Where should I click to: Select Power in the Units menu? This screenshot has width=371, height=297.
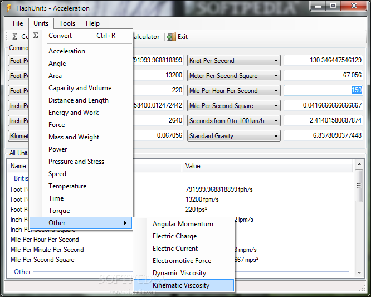[81, 149]
